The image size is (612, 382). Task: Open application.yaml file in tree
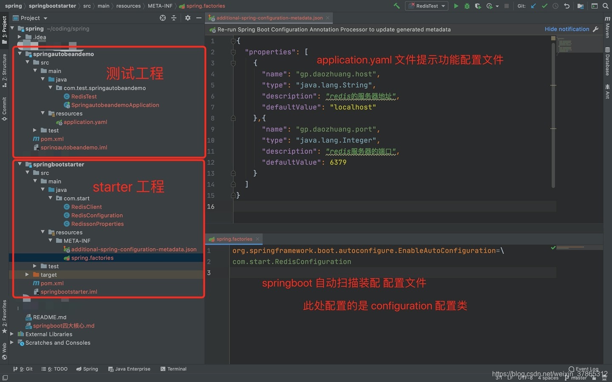tap(85, 122)
